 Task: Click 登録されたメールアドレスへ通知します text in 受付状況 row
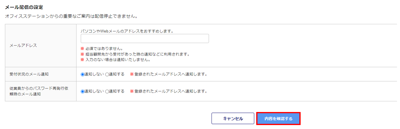171,74
